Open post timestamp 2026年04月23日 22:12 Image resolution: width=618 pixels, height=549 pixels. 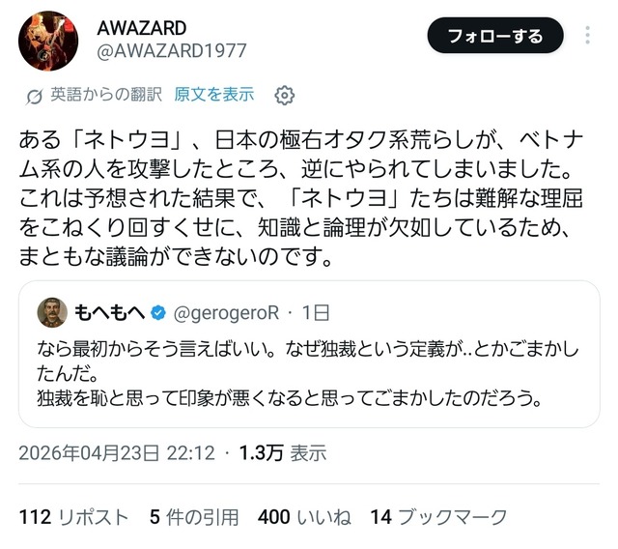[x=117, y=453]
